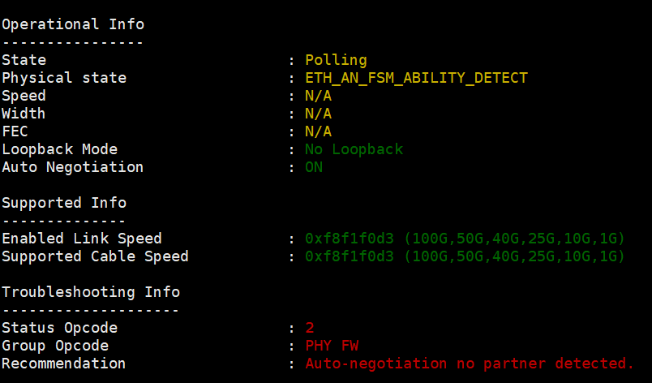Click the Supported Info heading
Viewport: 652px width, 383px height.
(x=64, y=203)
